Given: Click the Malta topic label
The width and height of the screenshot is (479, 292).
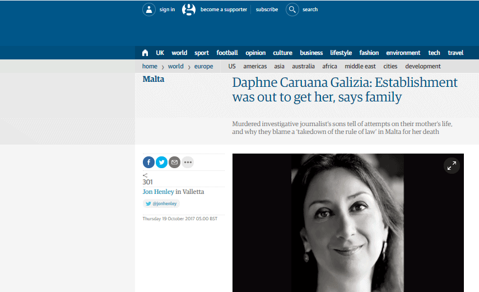Looking at the screenshot, I should pyautogui.click(x=154, y=79).
